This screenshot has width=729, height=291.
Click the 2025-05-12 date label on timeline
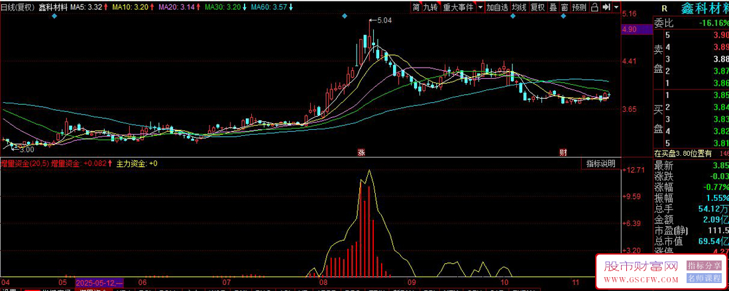click(x=99, y=281)
